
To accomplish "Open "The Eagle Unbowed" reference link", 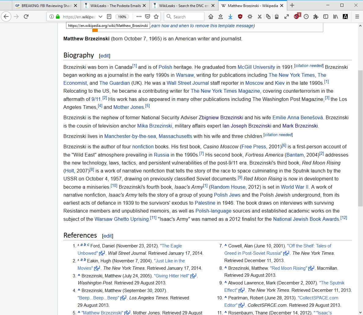I will coord(170,246).
